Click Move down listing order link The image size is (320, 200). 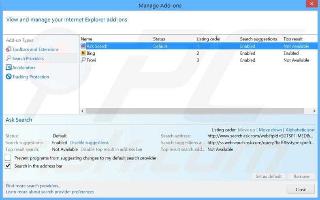(x=270, y=130)
